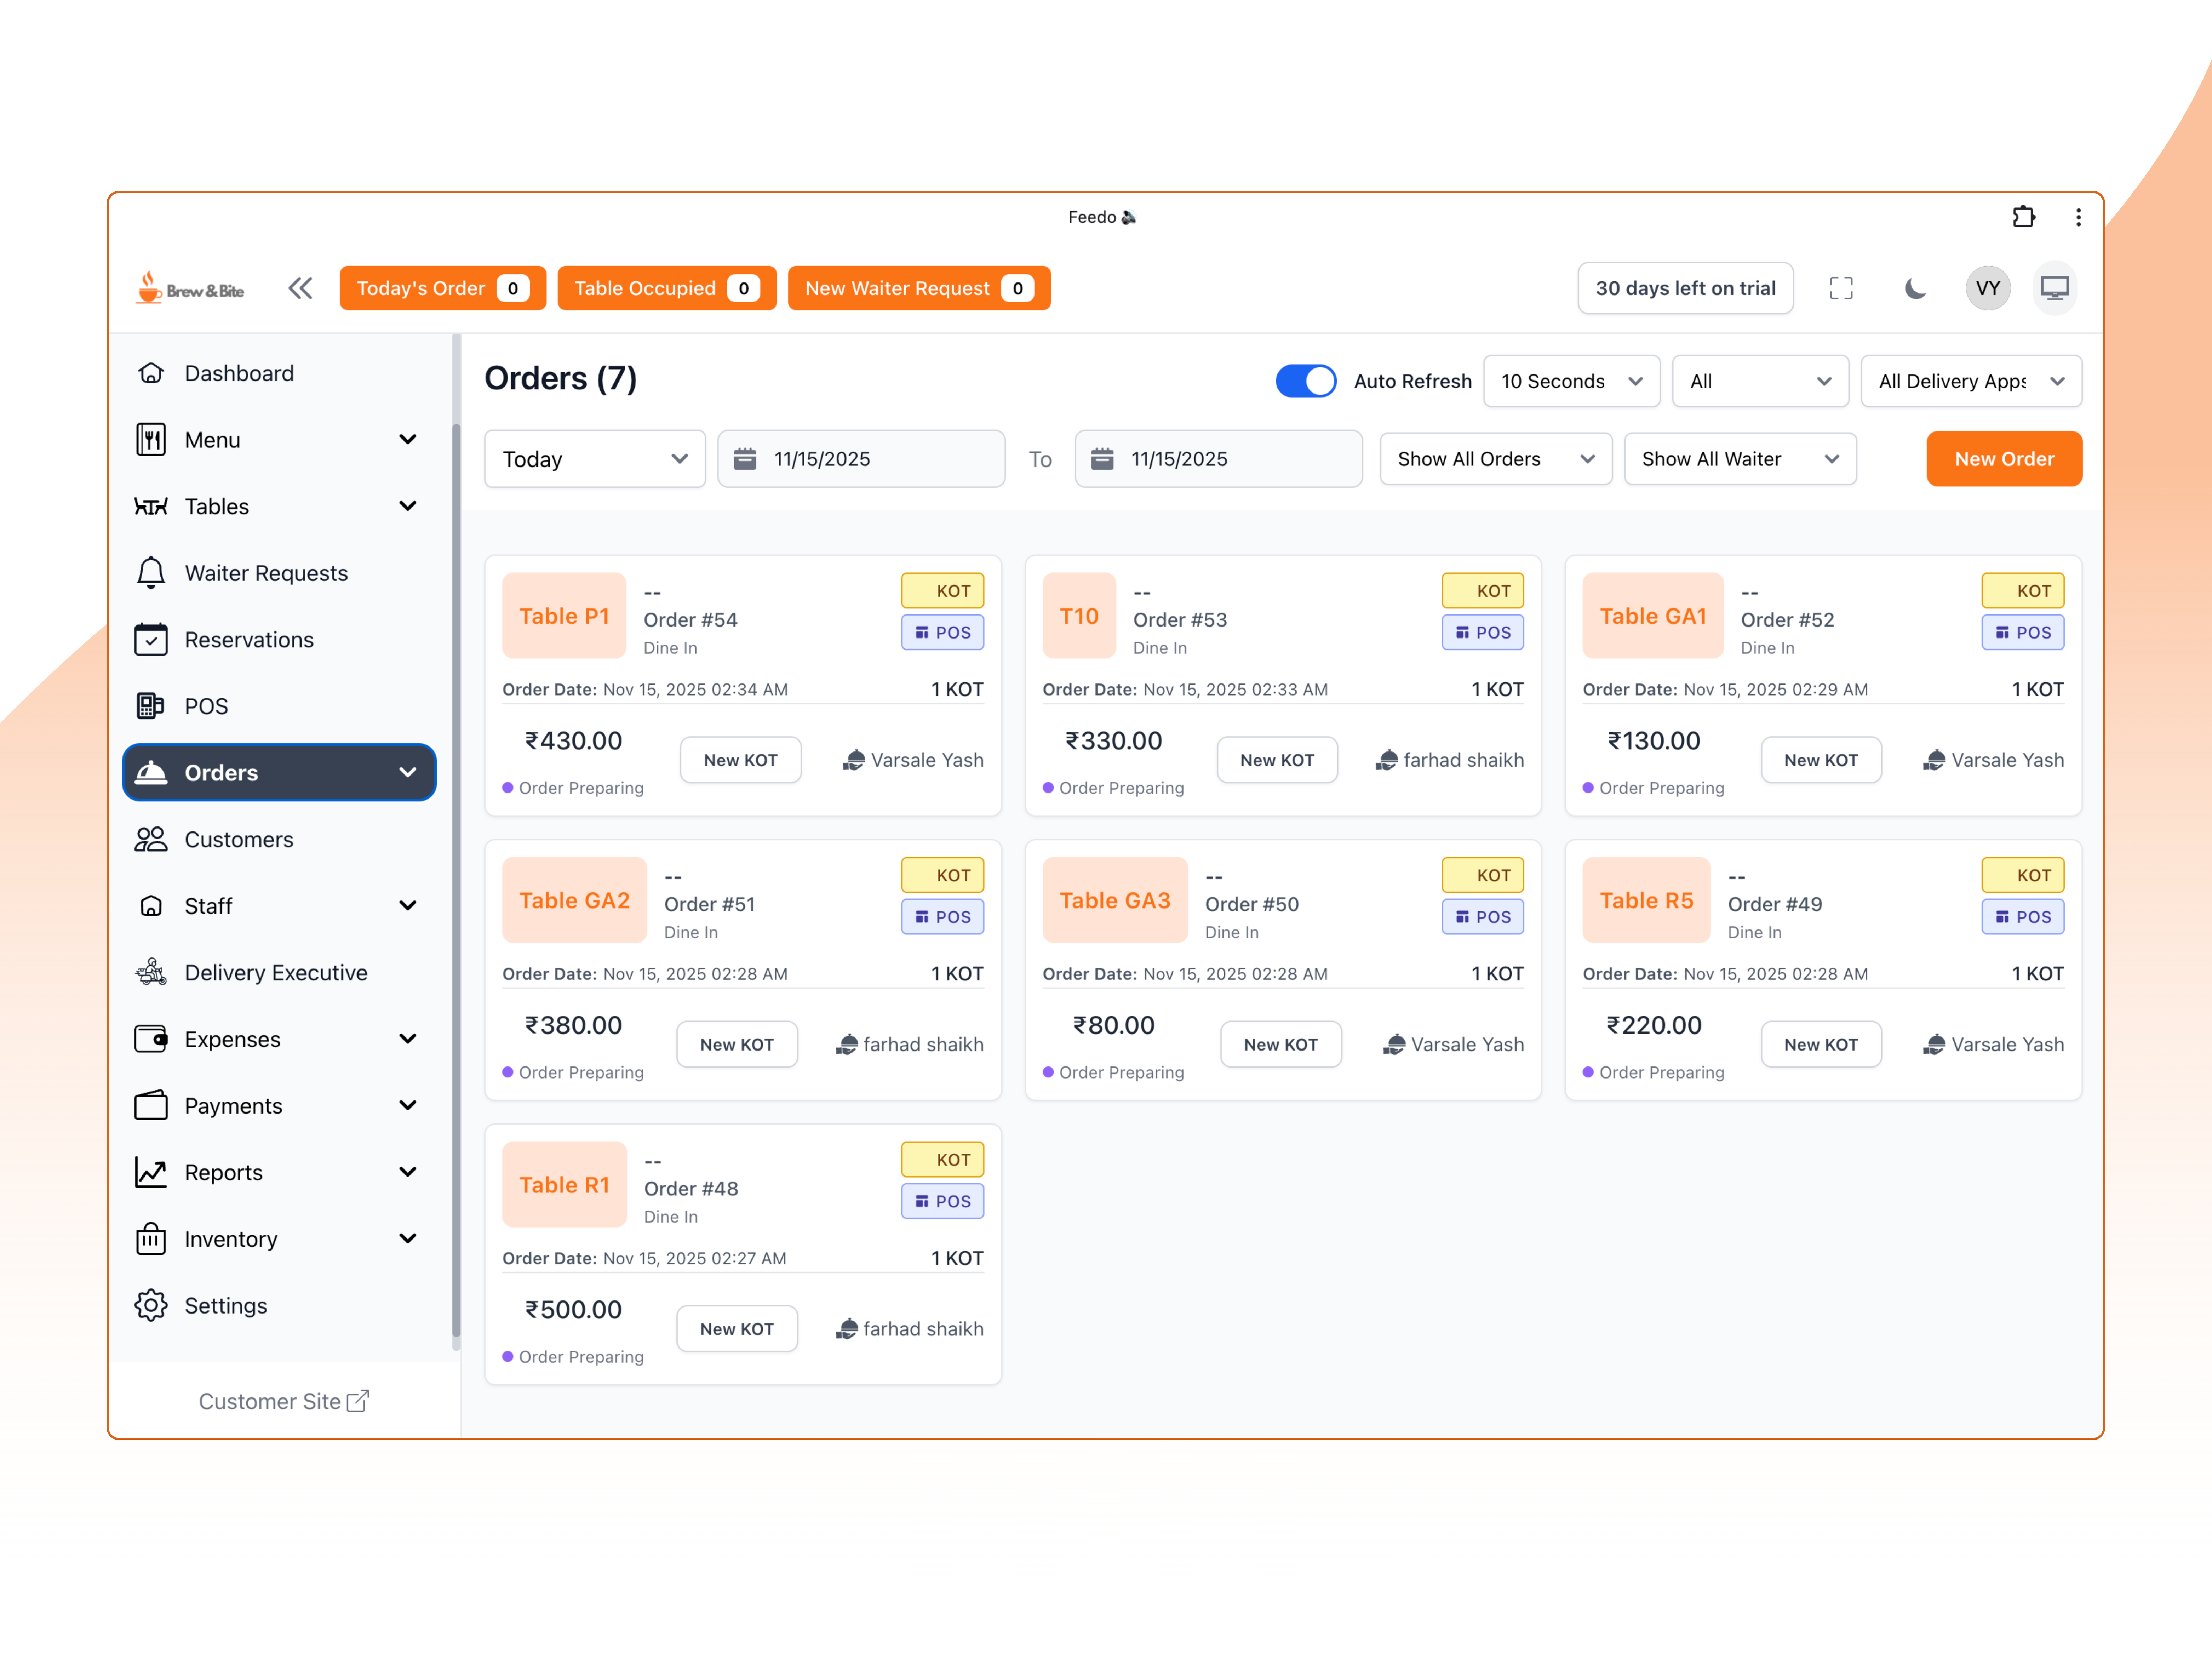Open Delivery Executive using the scooter icon

(151, 971)
